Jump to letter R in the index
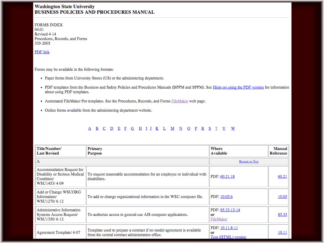Image resolution: width=324 pixels, height=243 pixels. click(203, 128)
